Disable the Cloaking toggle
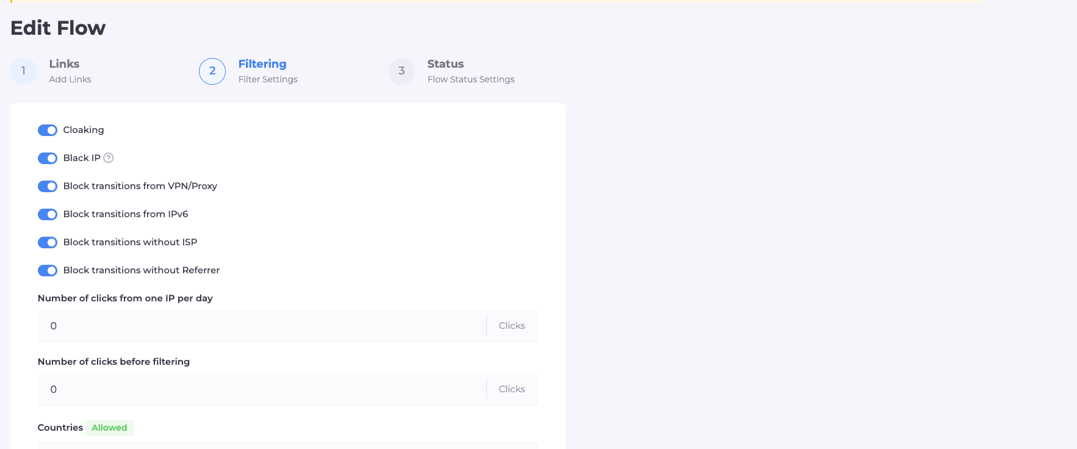Image resolution: width=1077 pixels, height=449 pixels. point(48,130)
